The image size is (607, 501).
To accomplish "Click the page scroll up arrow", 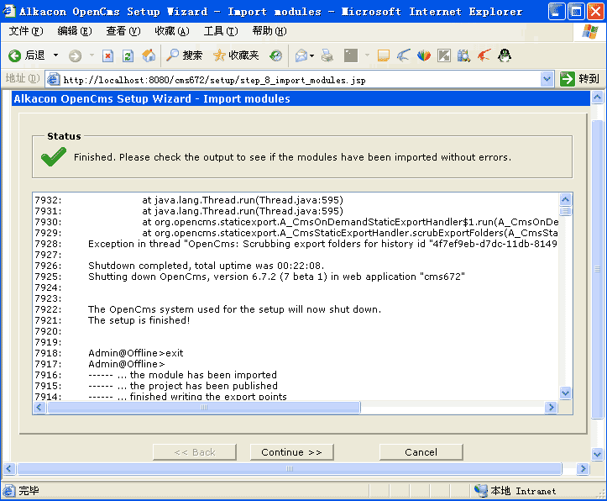I will point(597,98).
